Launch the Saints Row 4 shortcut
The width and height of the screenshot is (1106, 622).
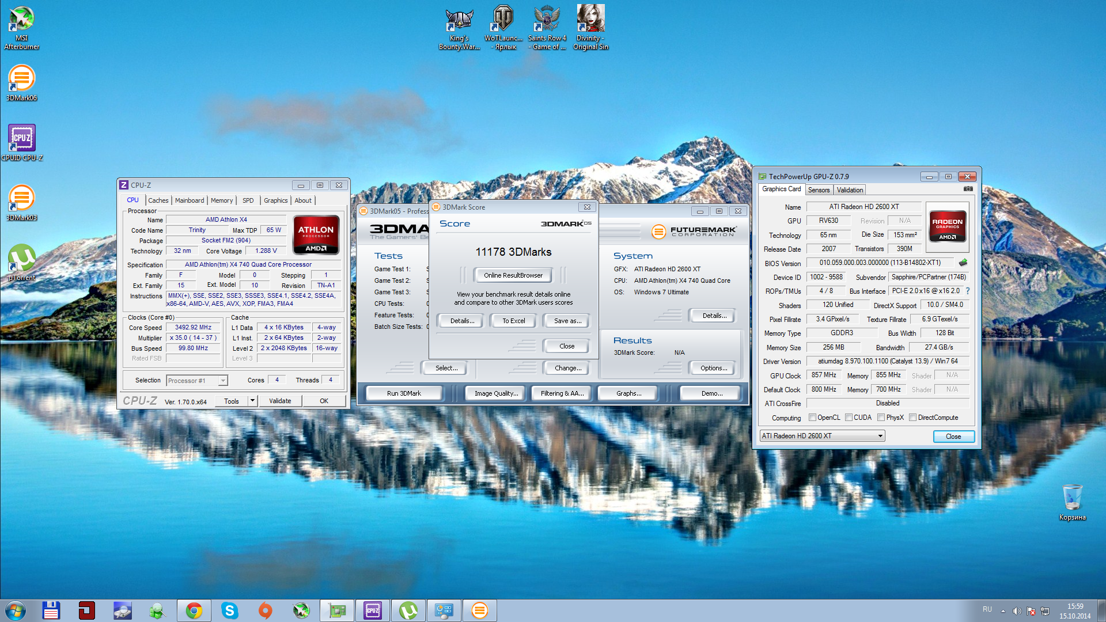pyautogui.click(x=547, y=28)
